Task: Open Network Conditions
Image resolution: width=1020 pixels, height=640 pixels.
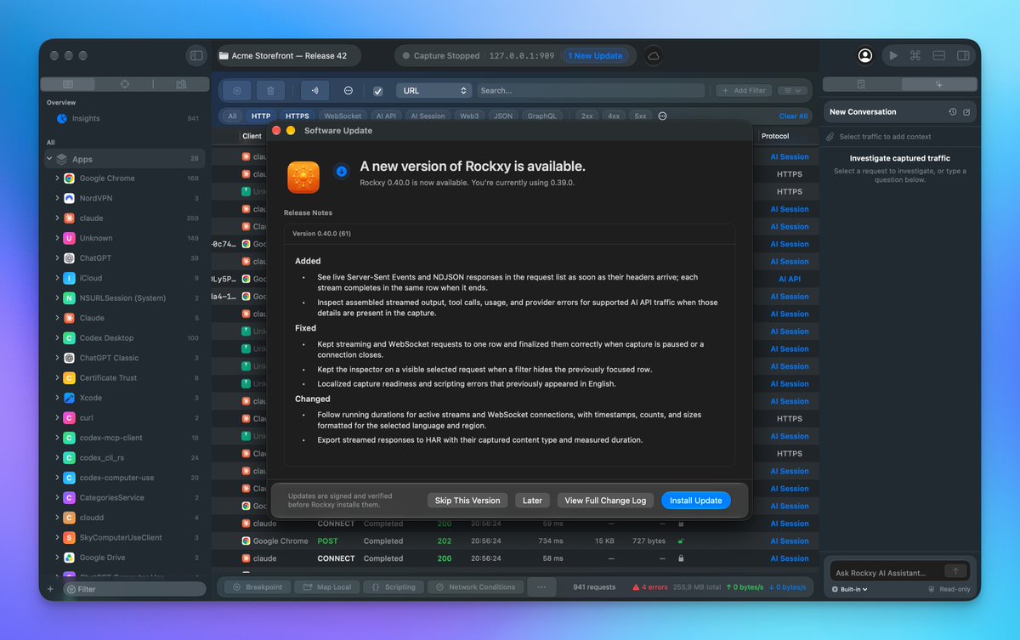Action: [475, 587]
